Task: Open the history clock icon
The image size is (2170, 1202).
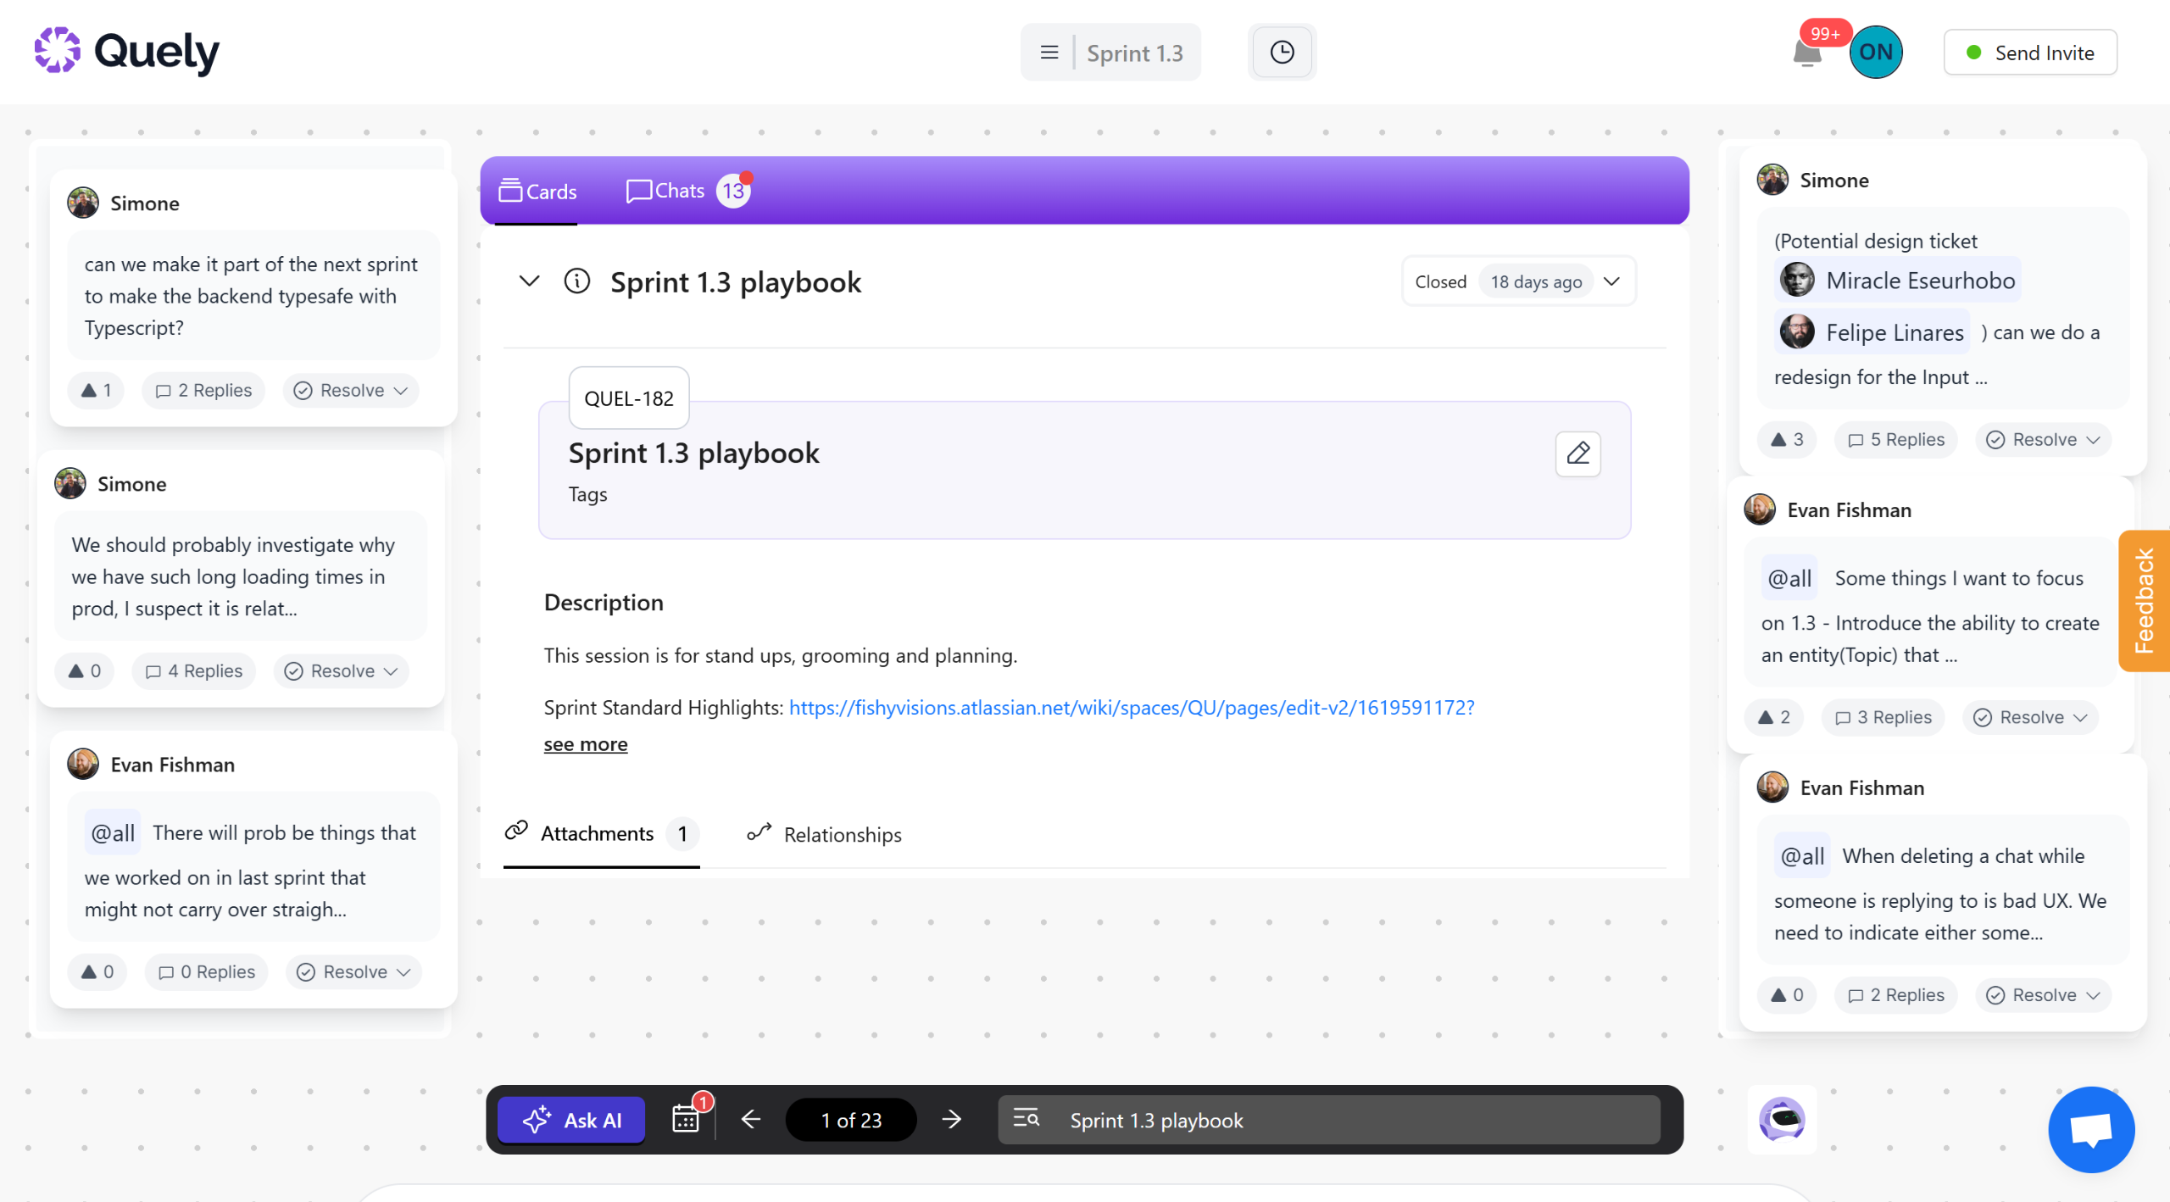Action: click(1282, 53)
